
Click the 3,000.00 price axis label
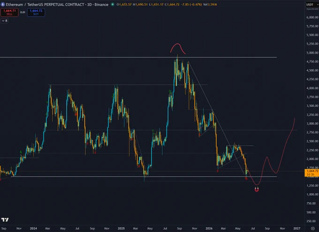point(312,123)
